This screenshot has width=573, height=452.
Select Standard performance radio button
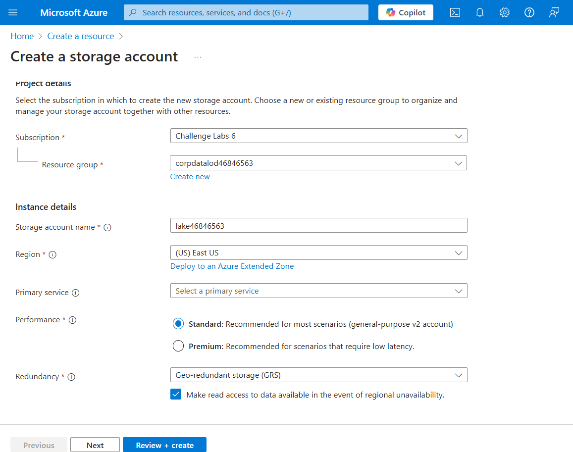click(x=178, y=324)
